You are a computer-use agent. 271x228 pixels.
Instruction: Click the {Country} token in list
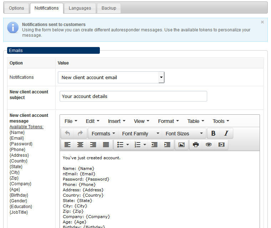tap(19, 161)
